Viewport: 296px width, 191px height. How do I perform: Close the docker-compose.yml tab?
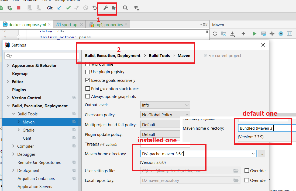49,24
